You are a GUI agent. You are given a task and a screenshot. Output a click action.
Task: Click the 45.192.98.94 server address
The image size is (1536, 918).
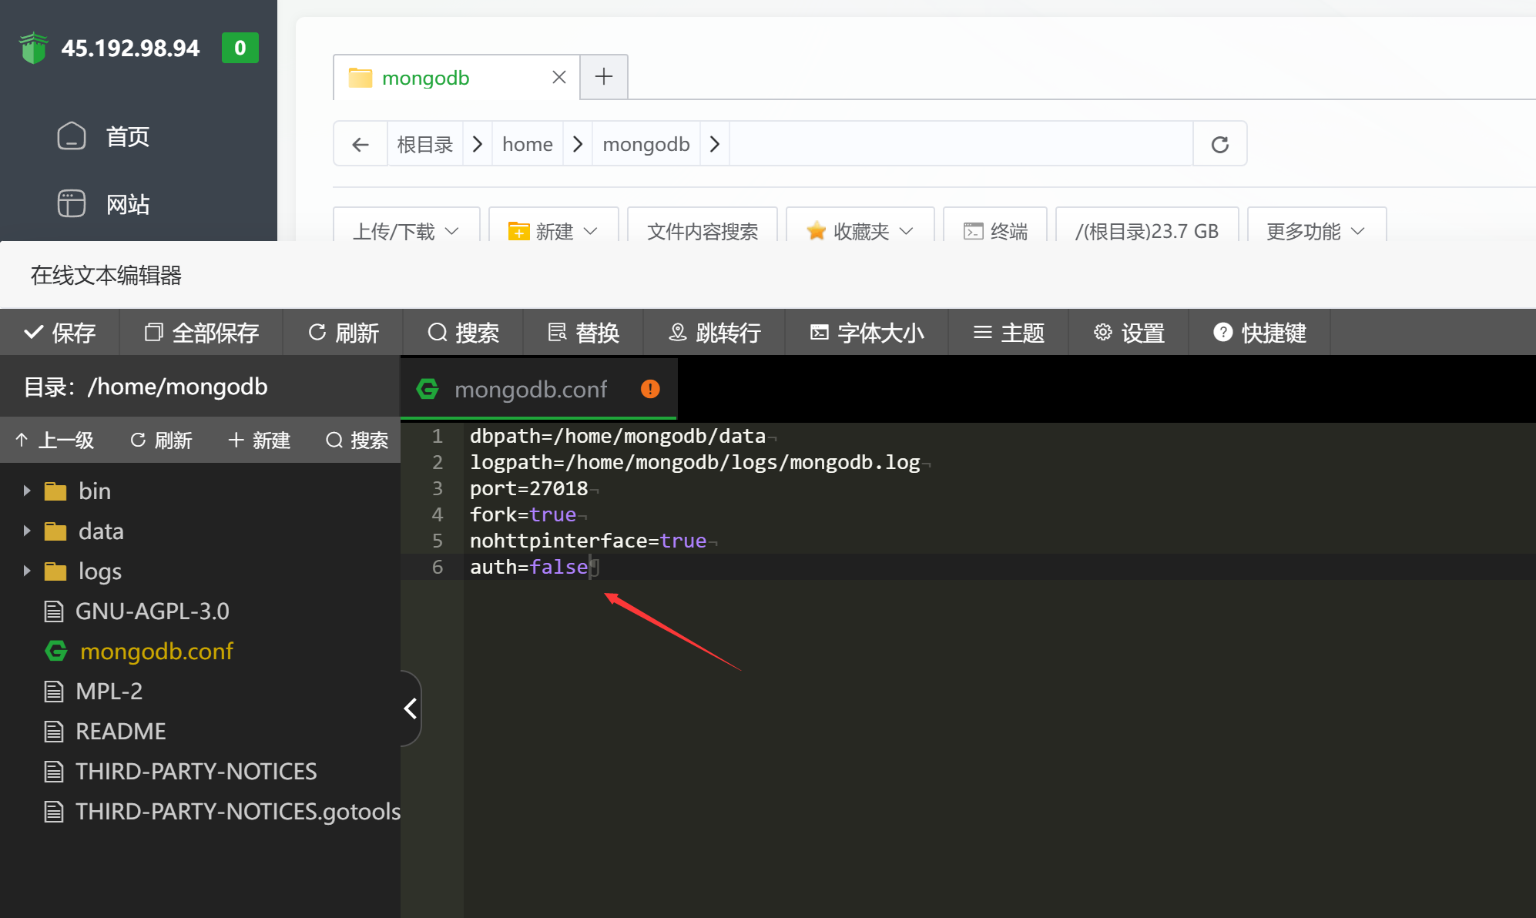click(x=130, y=48)
